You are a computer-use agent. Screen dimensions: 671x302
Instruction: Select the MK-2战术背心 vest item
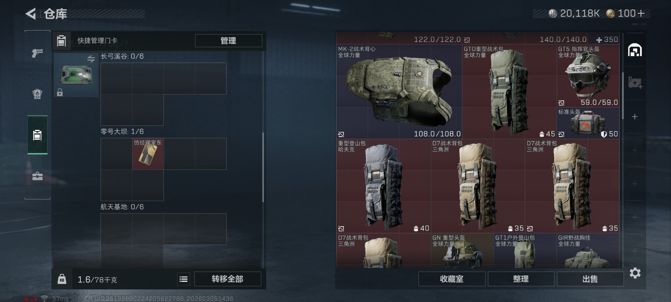pyautogui.click(x=399, y=92)
